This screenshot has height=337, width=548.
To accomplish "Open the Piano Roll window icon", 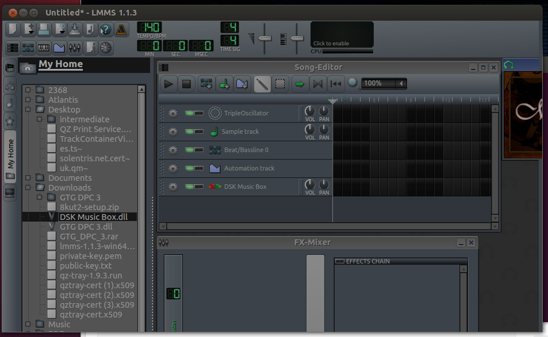I will click(x=43, y=48).
